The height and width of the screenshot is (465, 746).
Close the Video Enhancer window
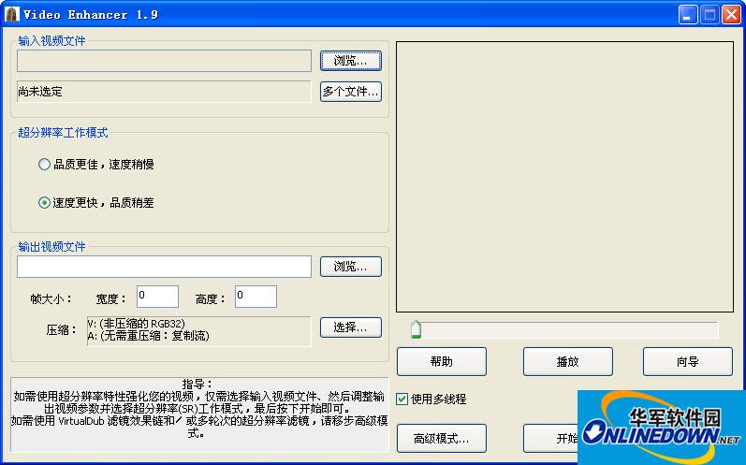pos(731,14)
